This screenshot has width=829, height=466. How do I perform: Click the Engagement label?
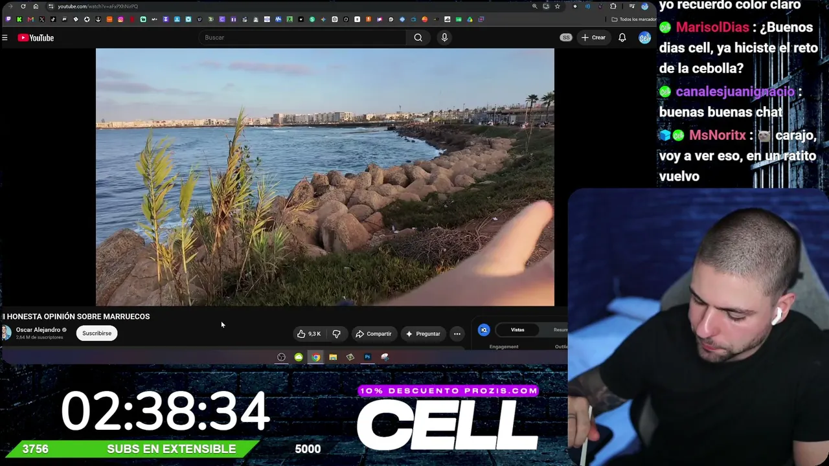(504, 347)
